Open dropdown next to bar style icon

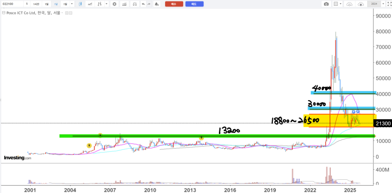tap(107, 4)
